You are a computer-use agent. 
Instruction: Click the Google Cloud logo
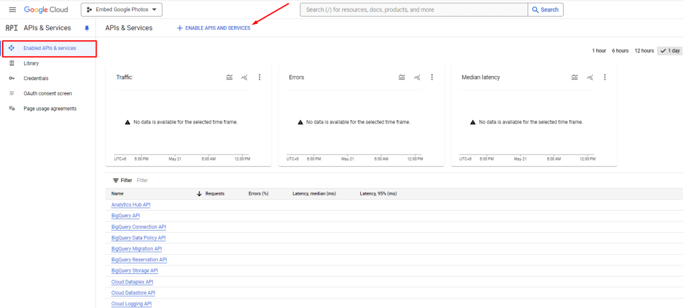coord(47,9)
